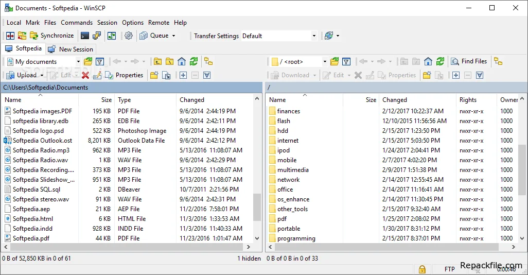Refresh the local panel
The height and width of the screenshot is (275, 528).
click(x=193, y=62)
